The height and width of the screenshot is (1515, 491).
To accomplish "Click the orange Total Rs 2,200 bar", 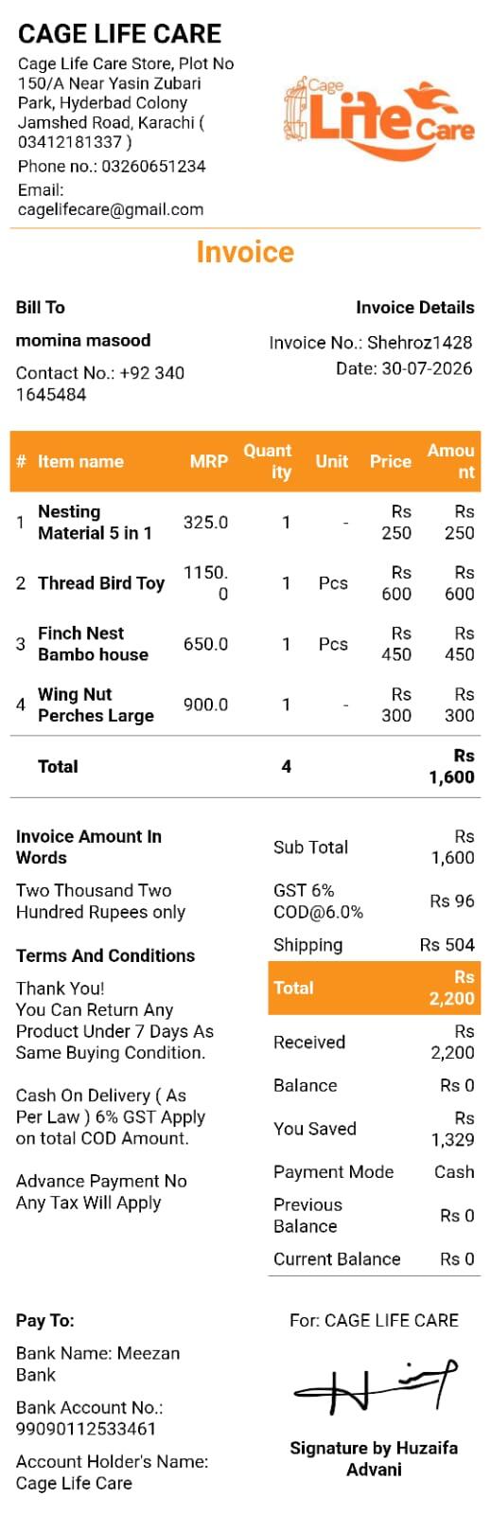I will click(x=375, y=988).
